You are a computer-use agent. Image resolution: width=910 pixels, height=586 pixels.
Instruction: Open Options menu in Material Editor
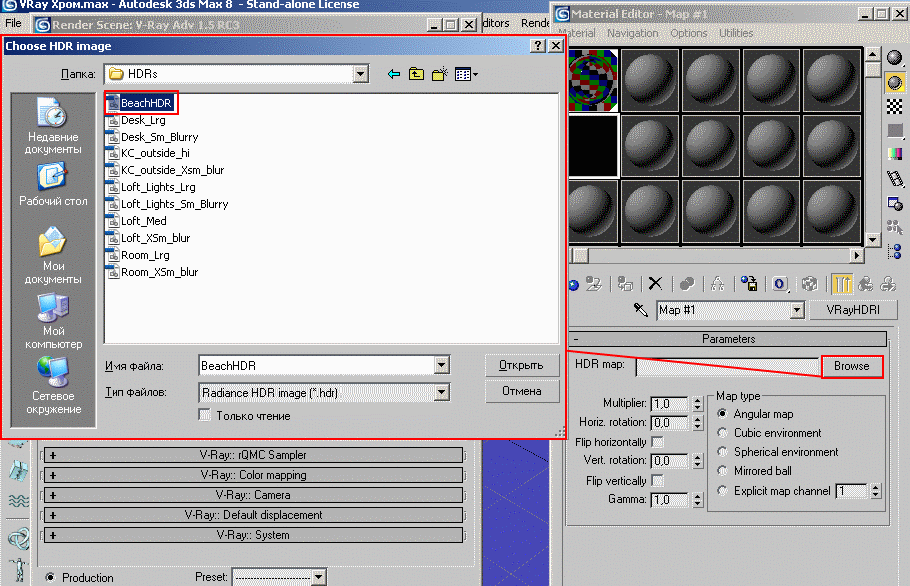tap(688, 33)
